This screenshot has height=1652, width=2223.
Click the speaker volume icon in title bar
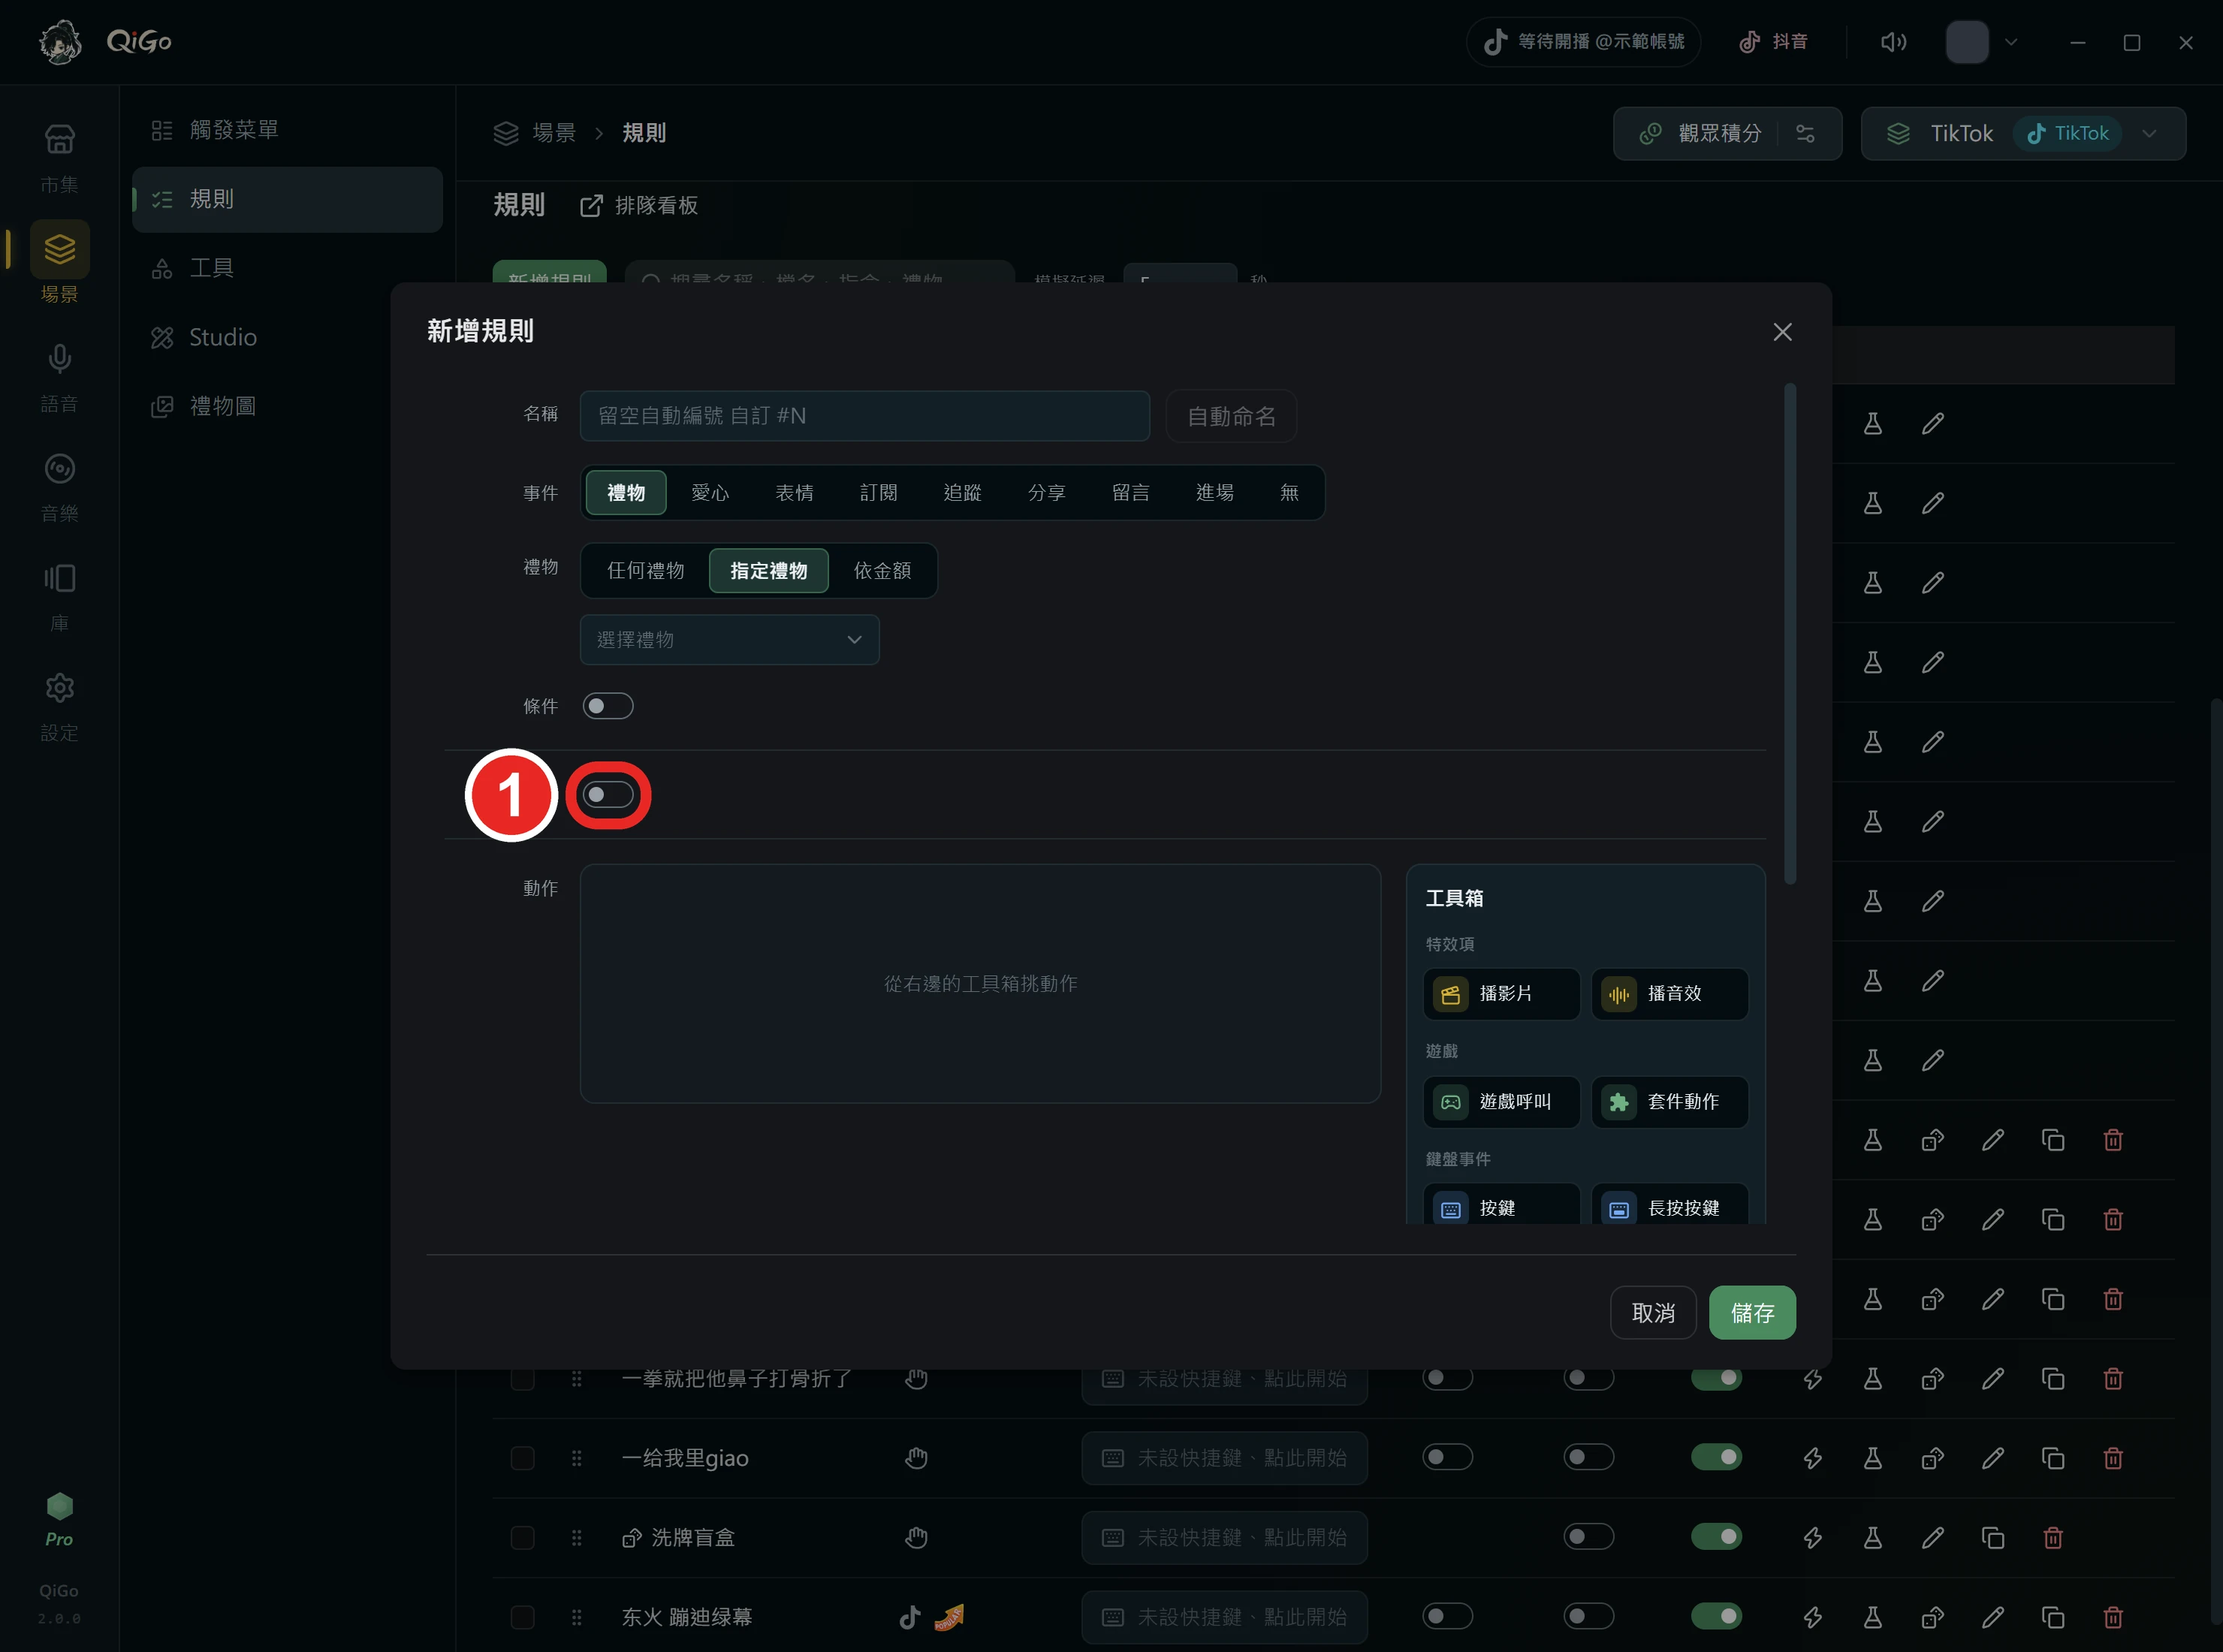(x=1893, y=42)
